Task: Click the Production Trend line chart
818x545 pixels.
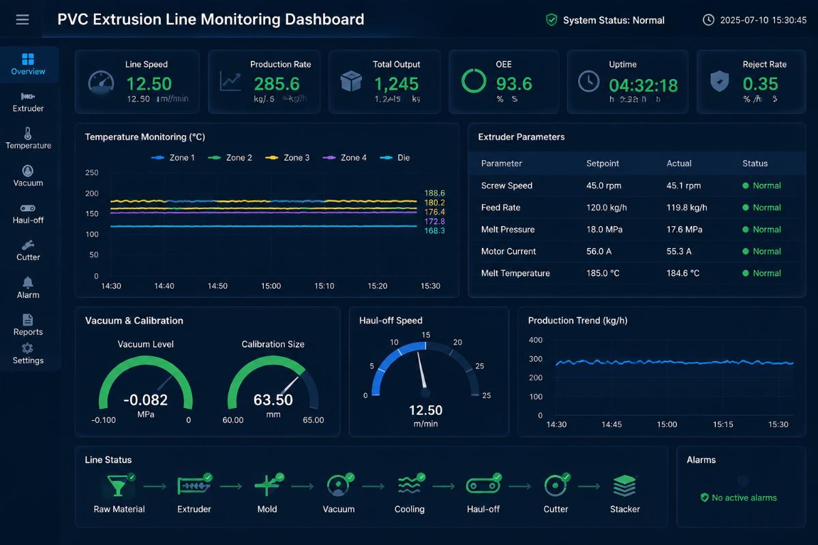Action: [674, 363]
